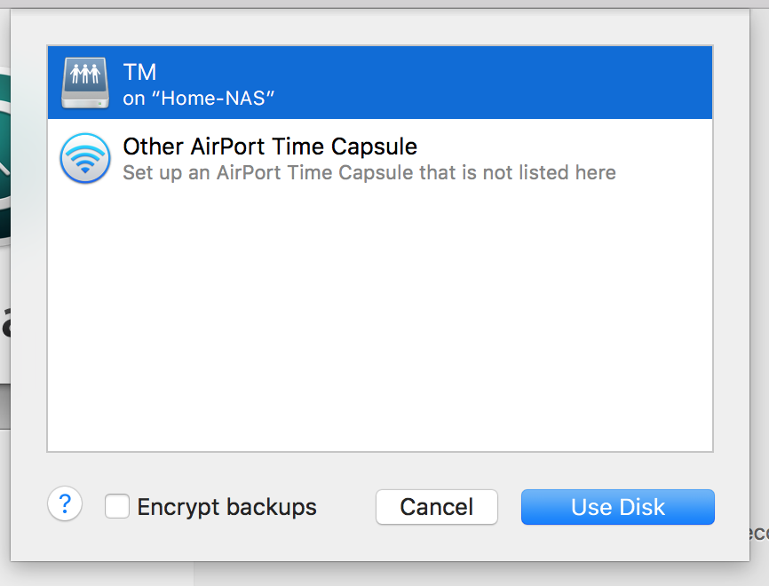Viewport: 769px width, 586px height.
Task: Click dialog's gray margin above the disk list
Action: [x=380, y=27]
